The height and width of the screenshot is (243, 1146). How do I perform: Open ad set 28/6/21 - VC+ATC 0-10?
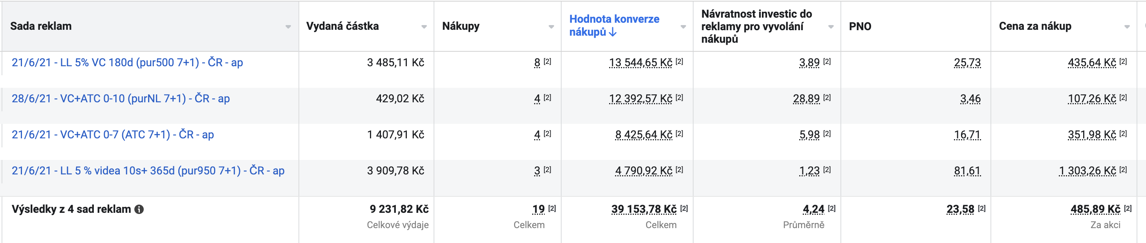[121, 99]
